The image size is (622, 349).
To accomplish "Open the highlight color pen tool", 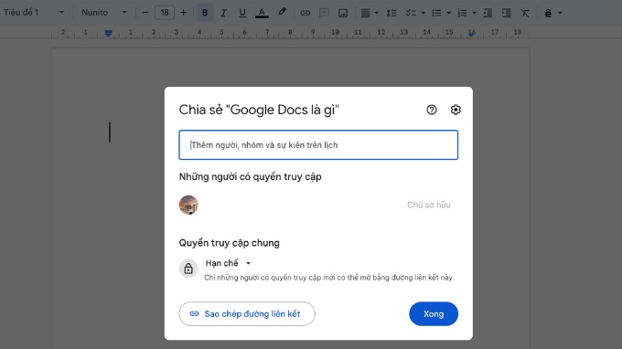I will 282,12.
